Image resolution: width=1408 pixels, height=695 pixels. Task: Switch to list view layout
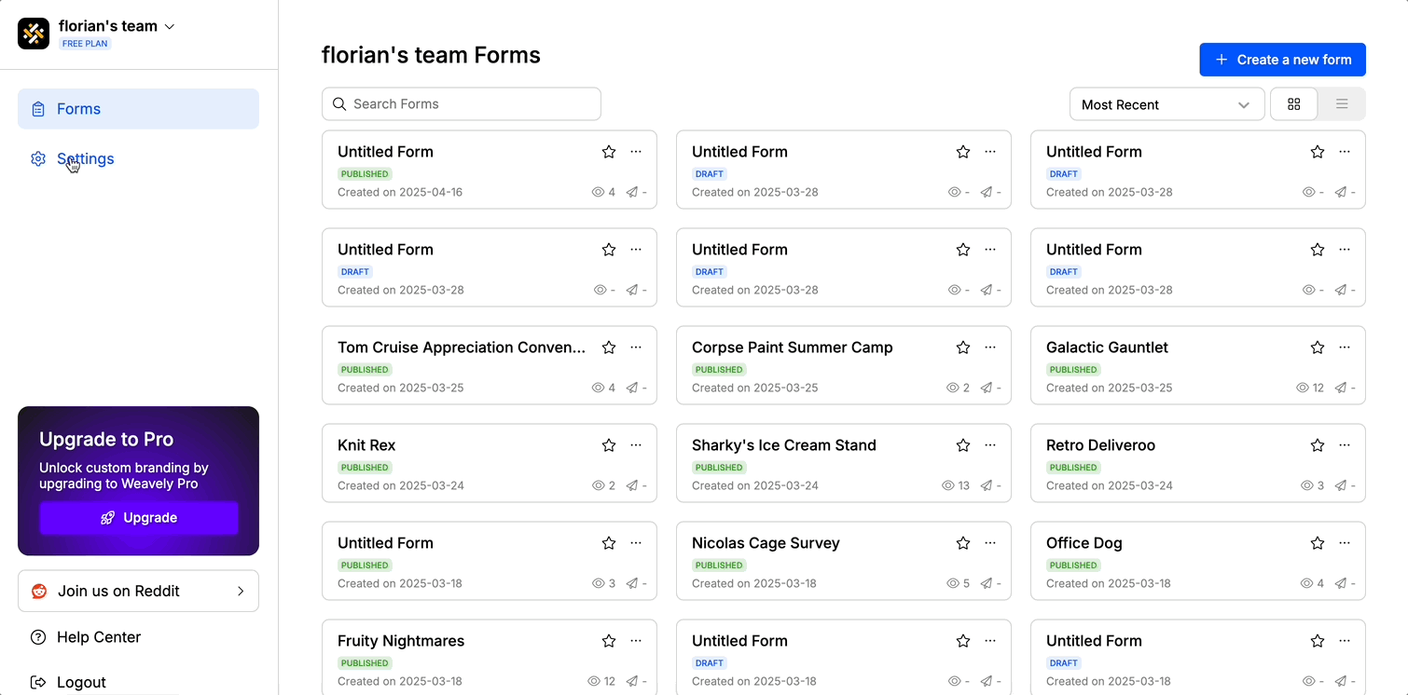point(1342,104)
